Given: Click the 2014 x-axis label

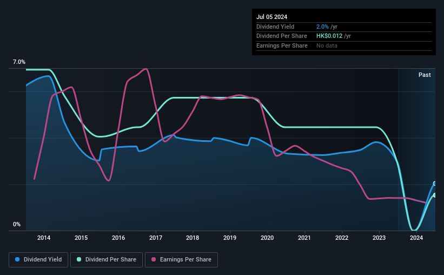Looking at the screenshot, I should pyautogui.click(x=44, y=238).
